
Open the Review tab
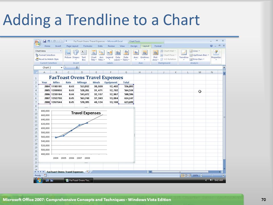(x=111, y=46)
